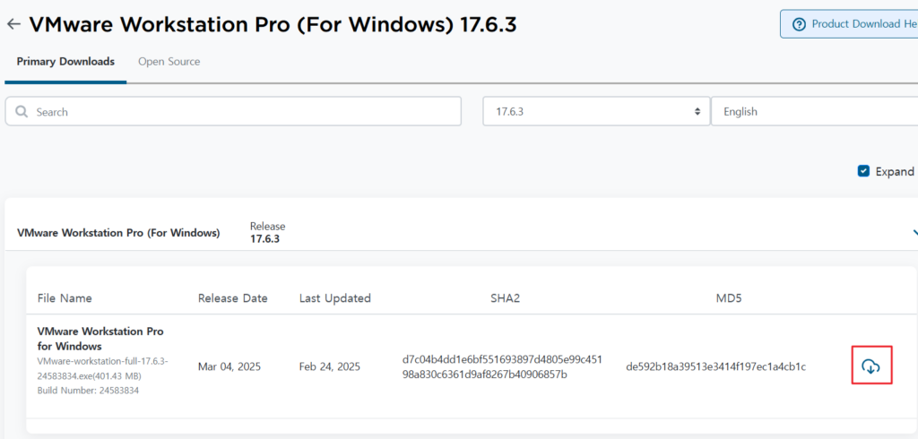The width and height of the screenshot is (918, 439).
Task: Open the 17.6.3 version dropdown
Action: pos(596,111)
